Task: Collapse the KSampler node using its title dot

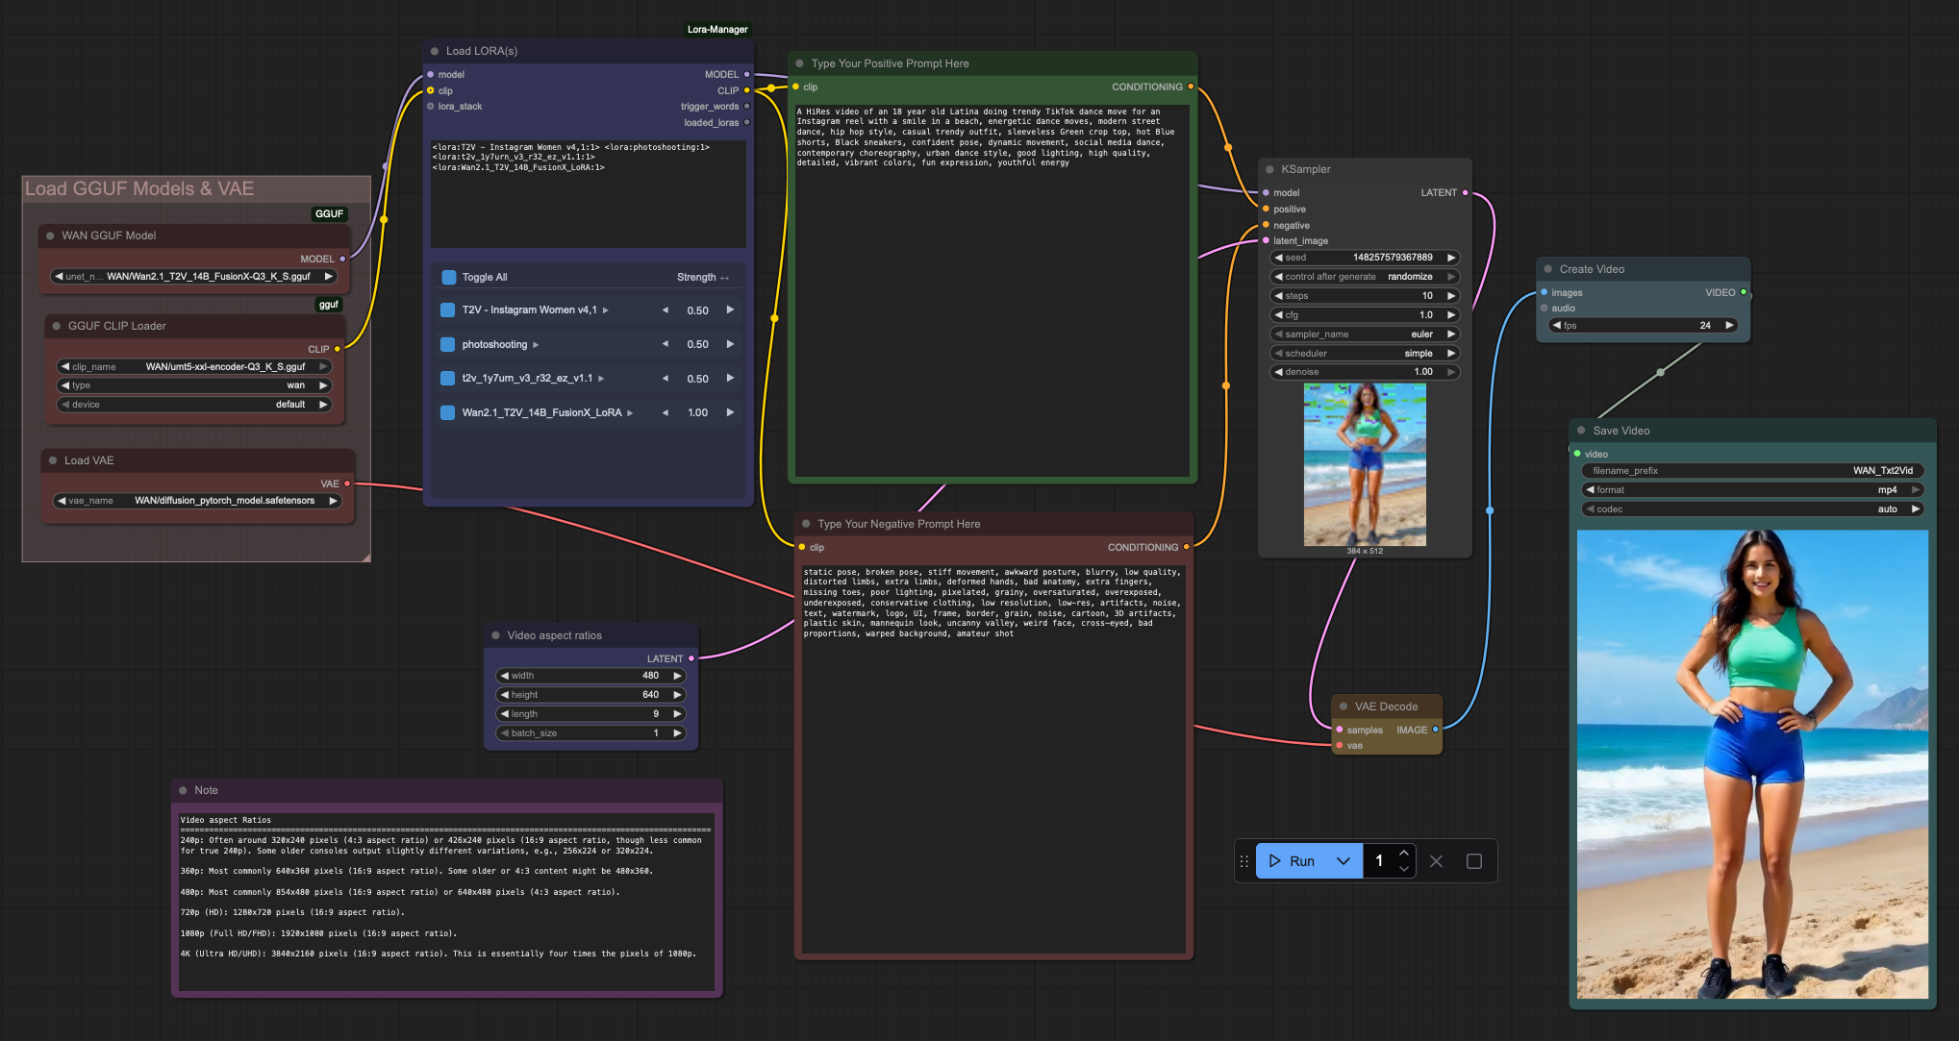Action: (1269, 169)
